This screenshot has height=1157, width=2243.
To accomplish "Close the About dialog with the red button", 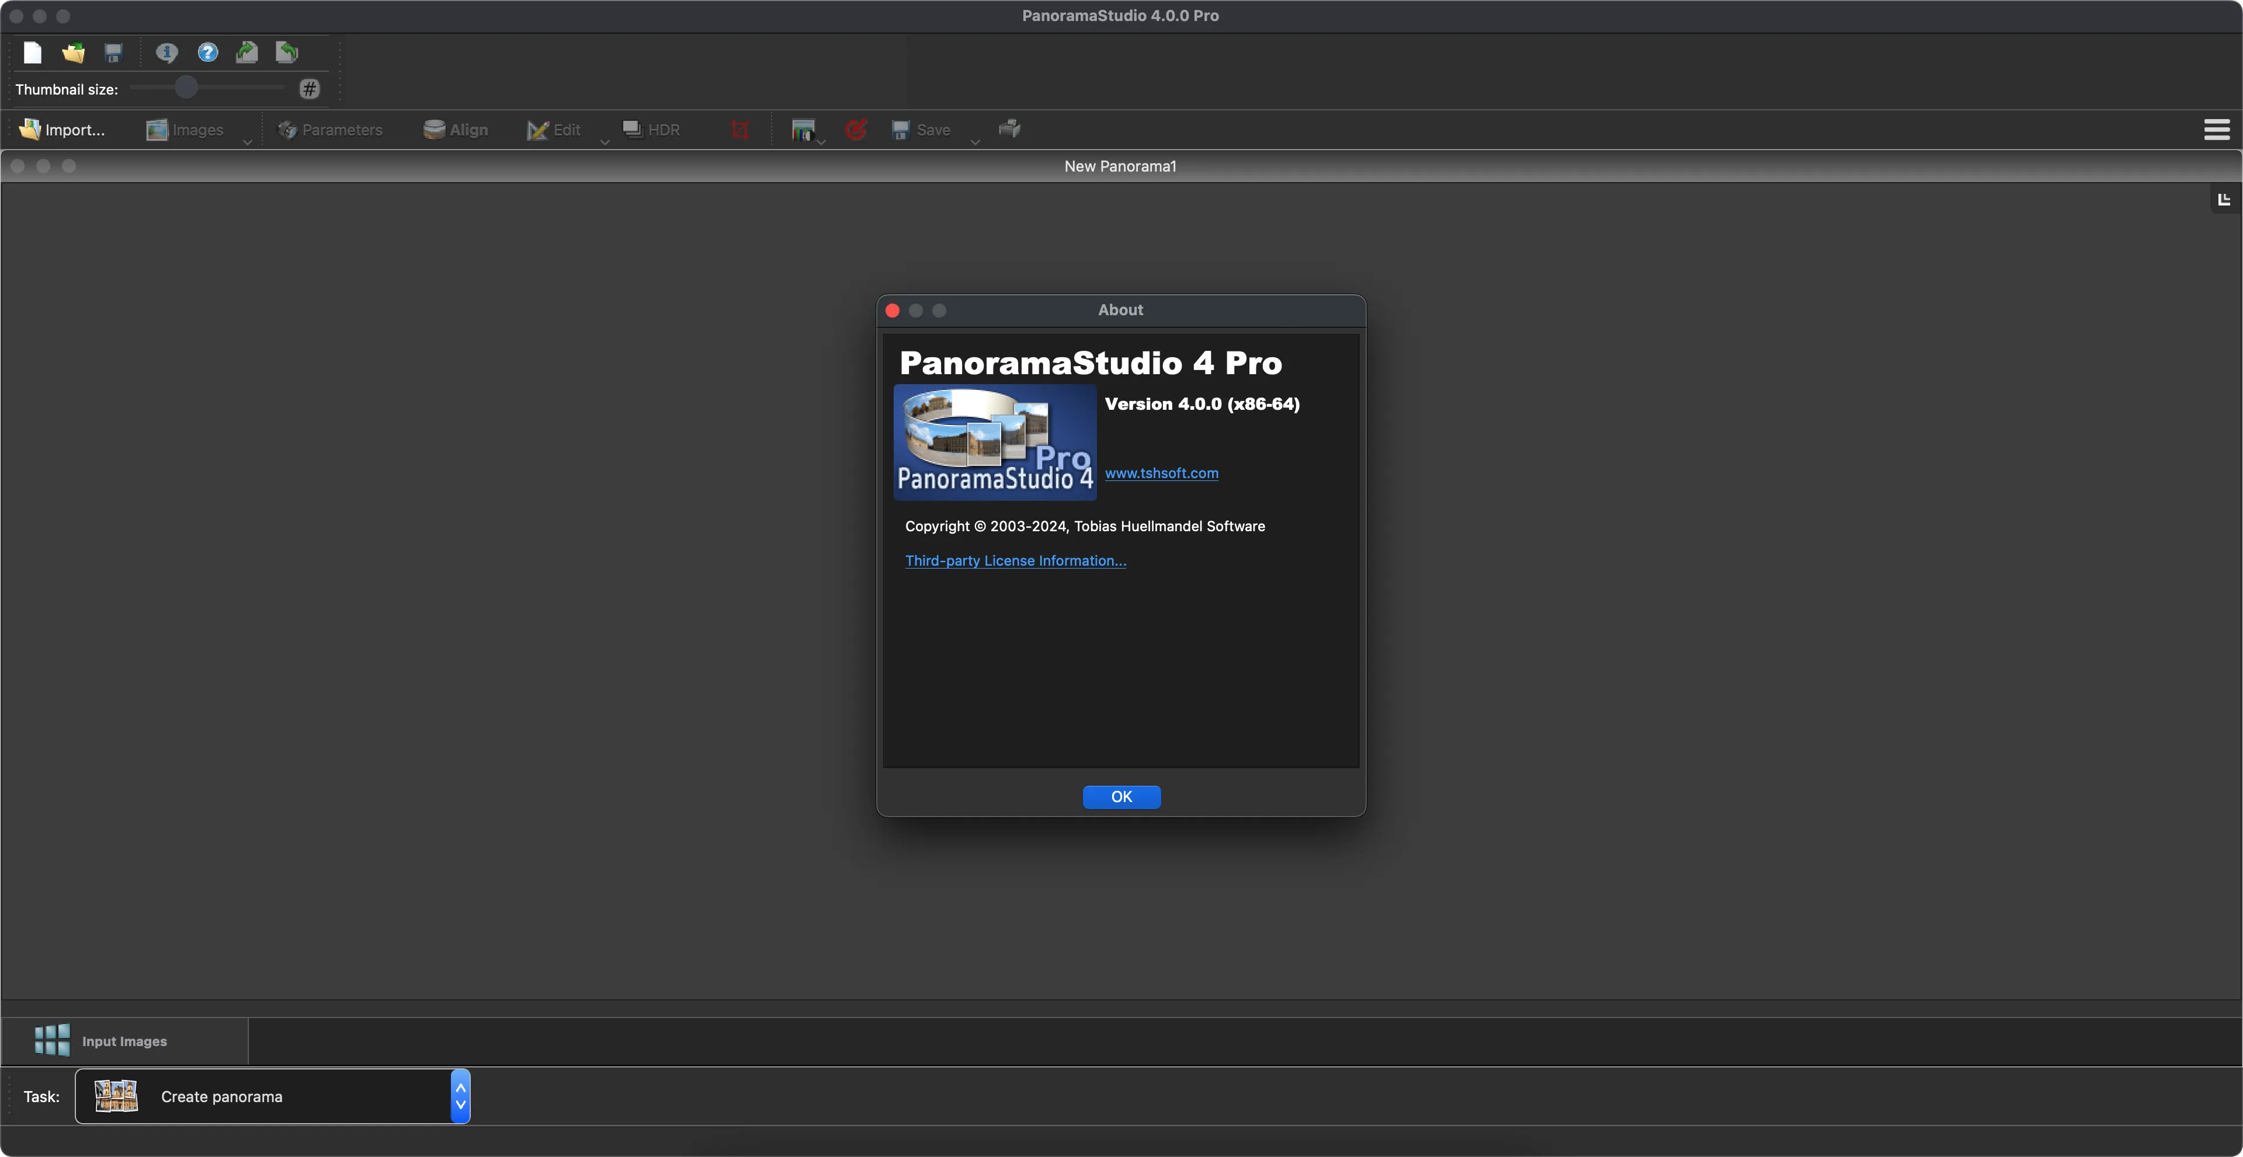I will coord(893,311).
